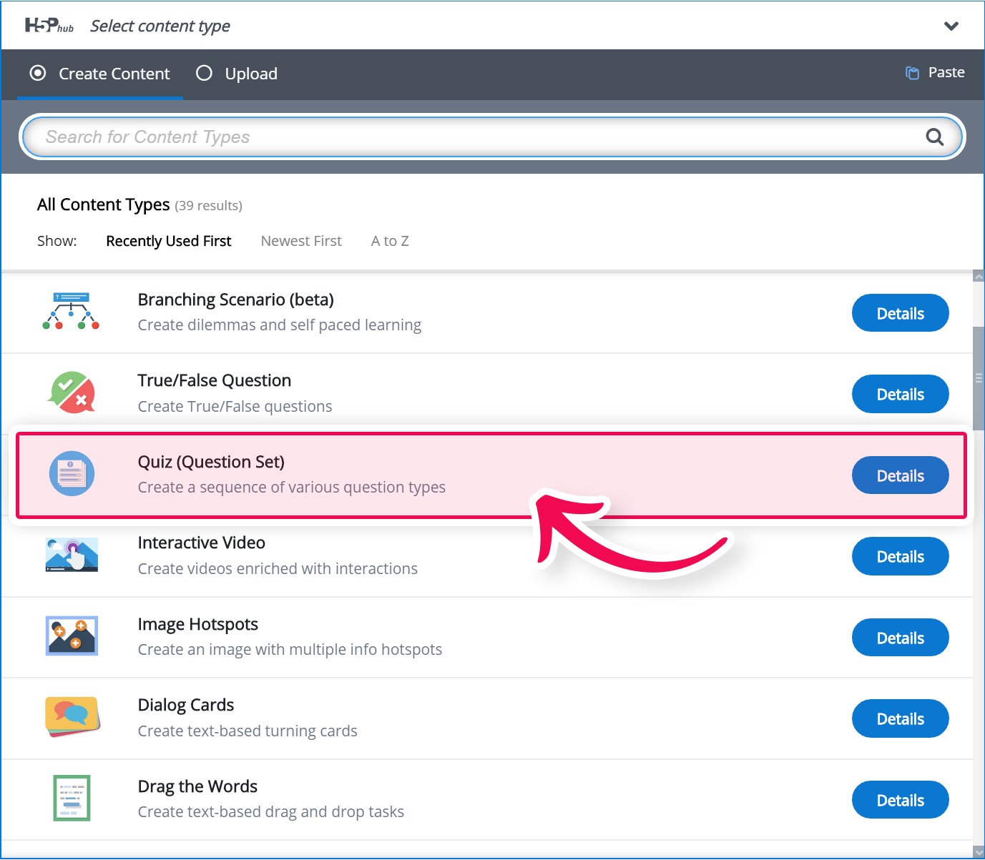This screenshot has height=860, width=985.
Task: Click the scrollbar up arrow
Action: (x=979, y=276)
